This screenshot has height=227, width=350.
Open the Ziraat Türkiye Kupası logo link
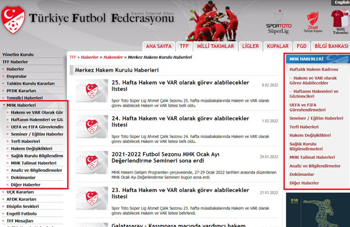[x=313, y=22]
